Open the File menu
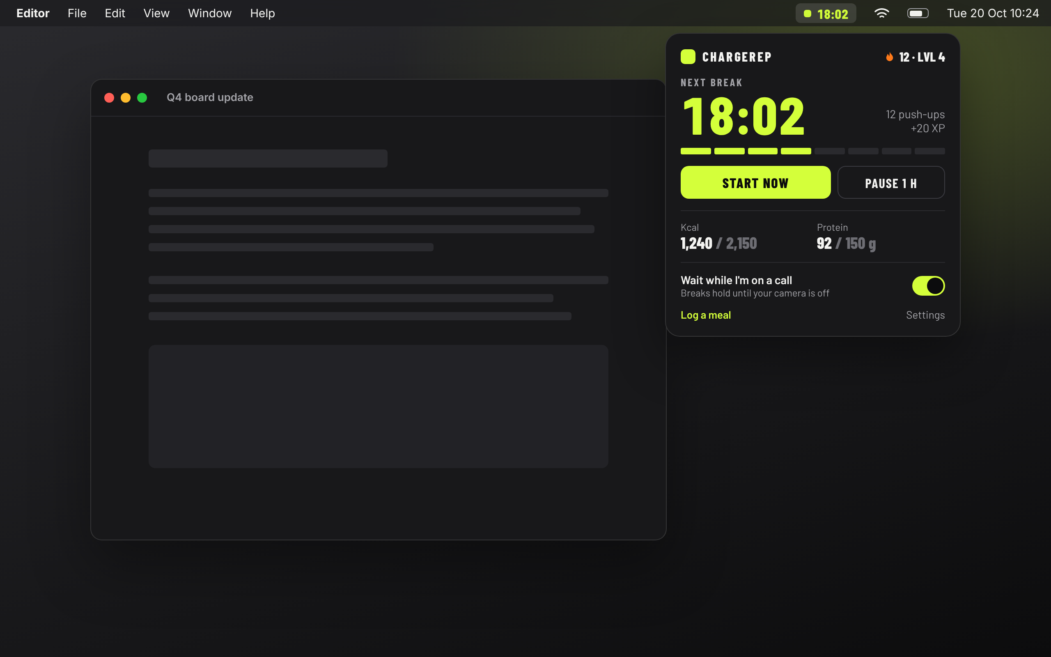Viewport: 1051px width, 657px height. (77, 14)
